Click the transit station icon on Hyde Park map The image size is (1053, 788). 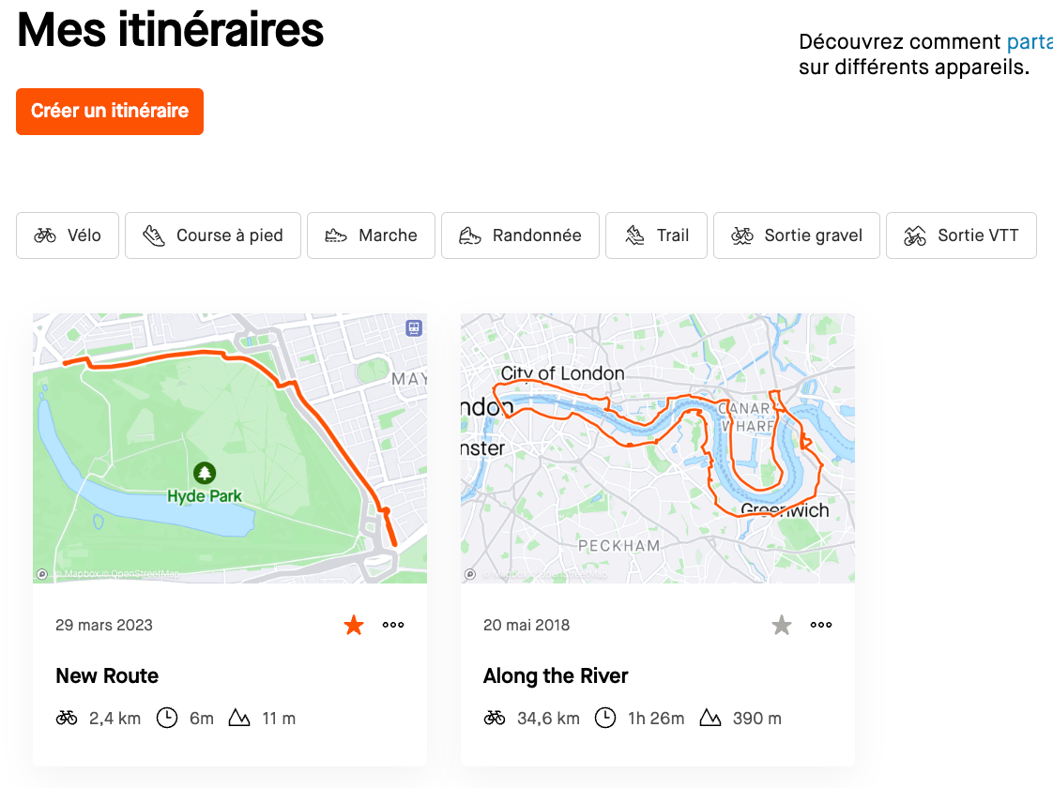(x=414, y=327)
